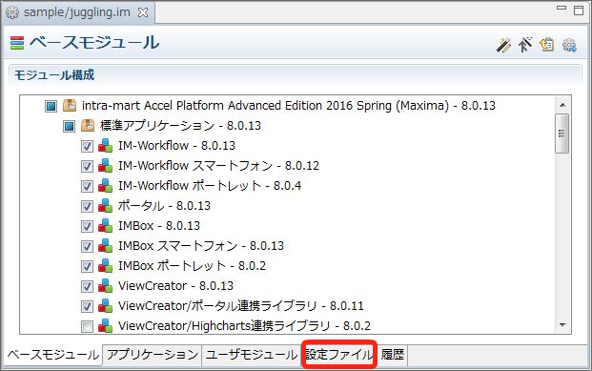Select the IM-Workflow - 8.0.13 row text

click(x=176, y=146)
